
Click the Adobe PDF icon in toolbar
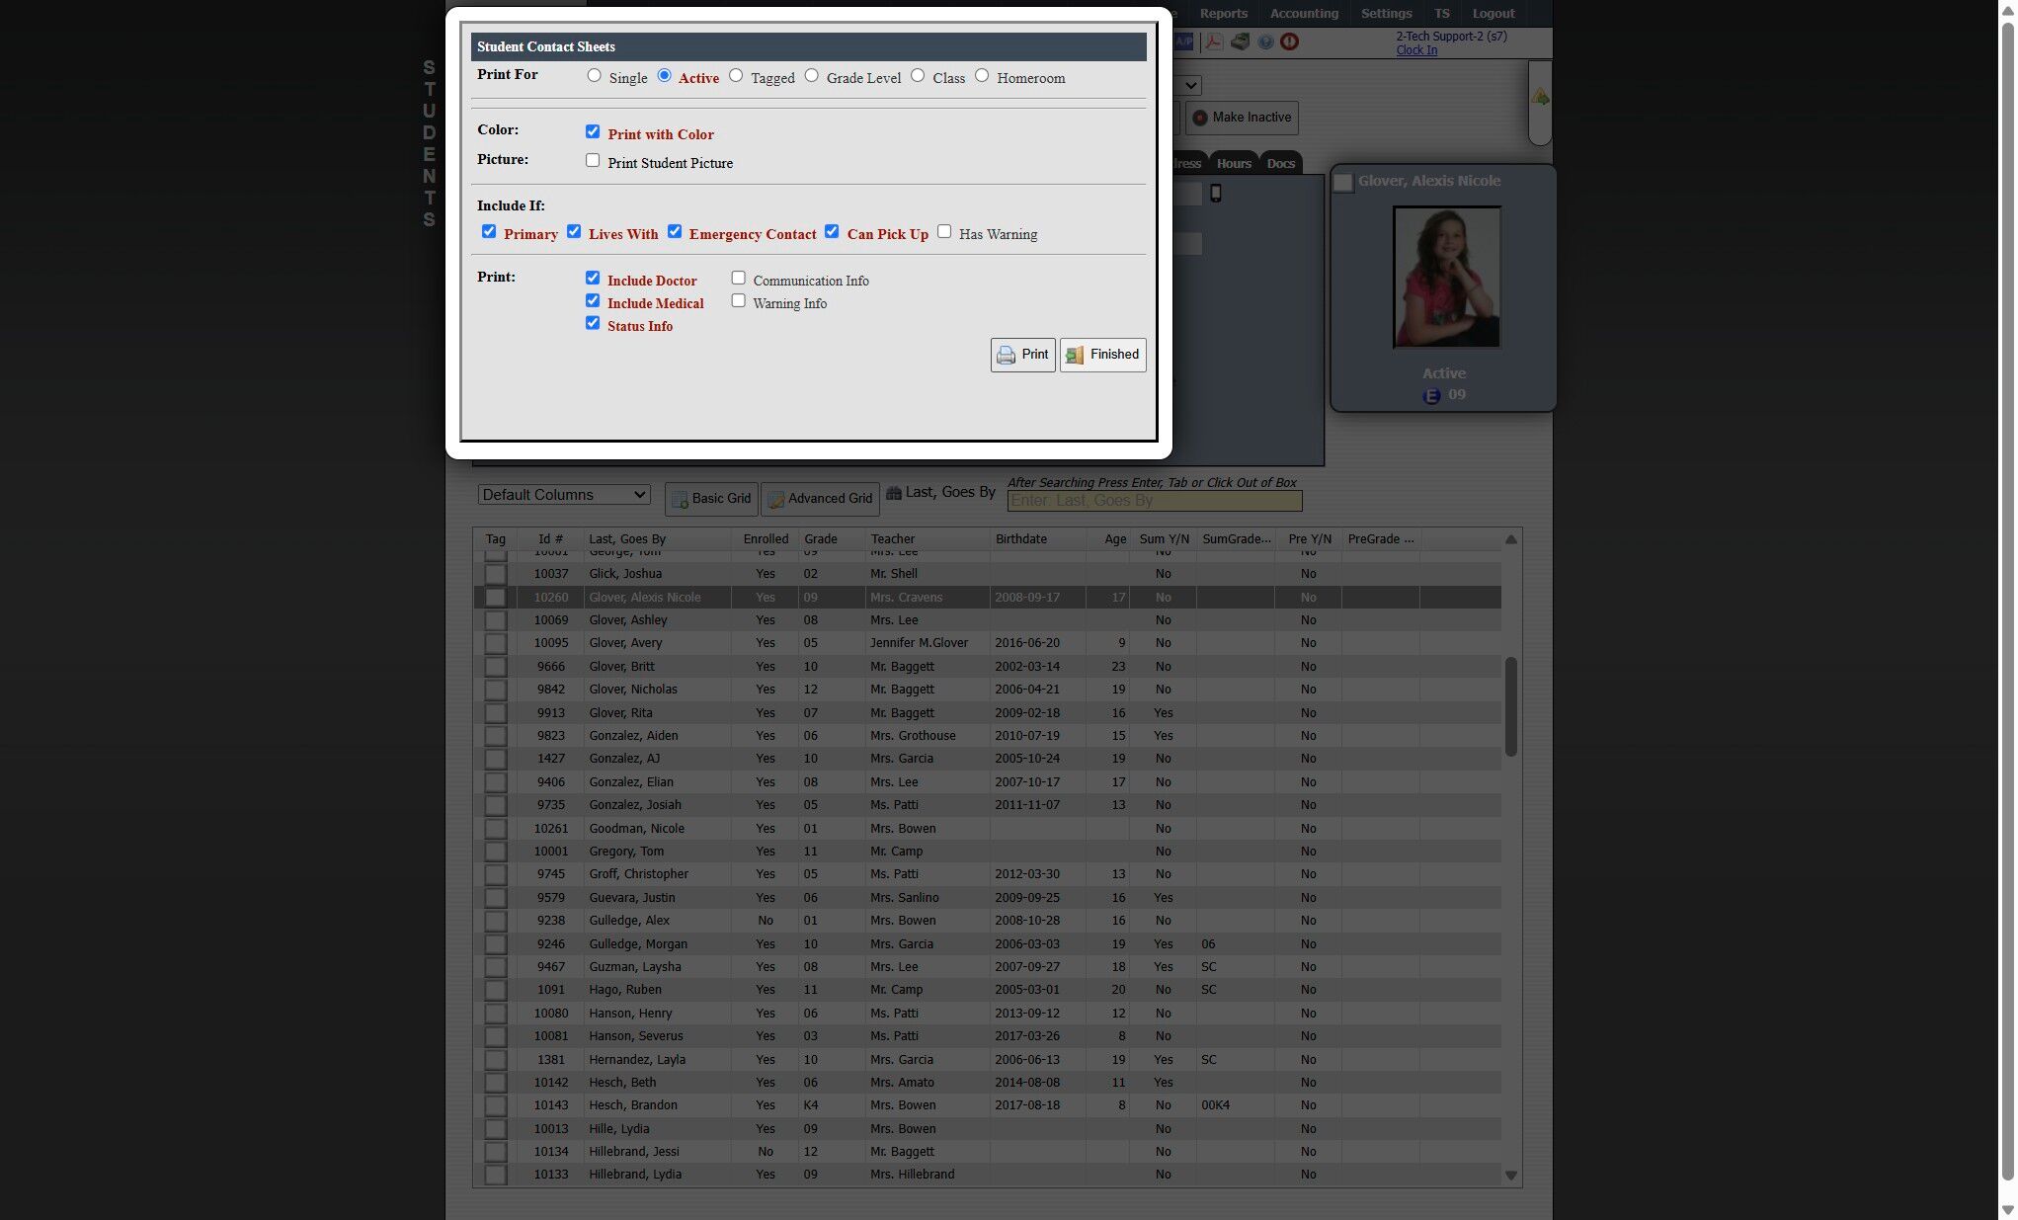pos(1213,41)
